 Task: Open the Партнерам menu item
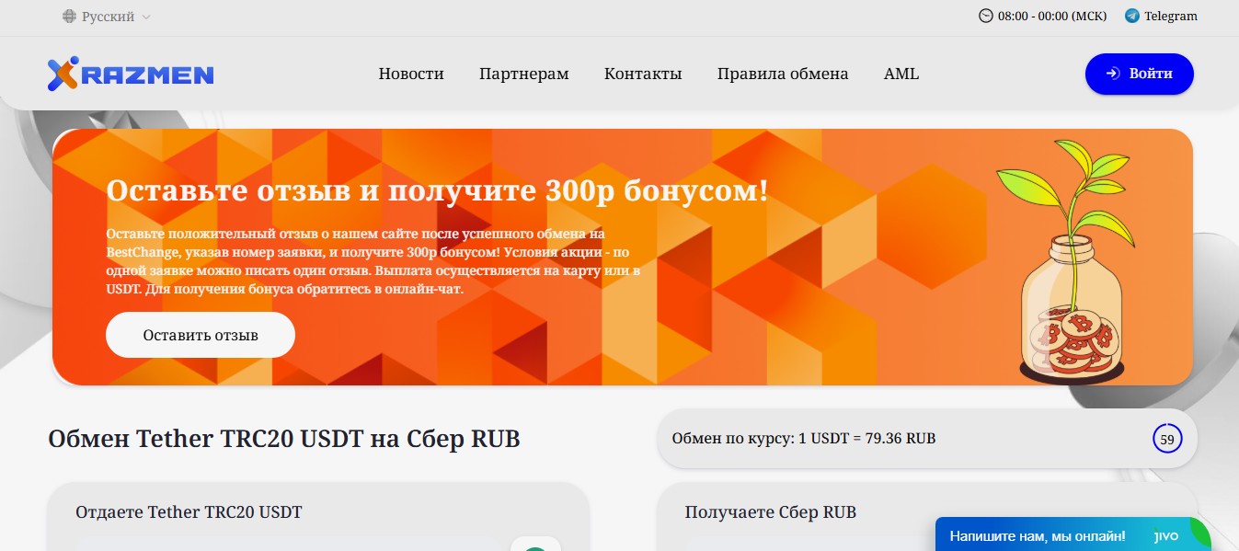(524, 74)
